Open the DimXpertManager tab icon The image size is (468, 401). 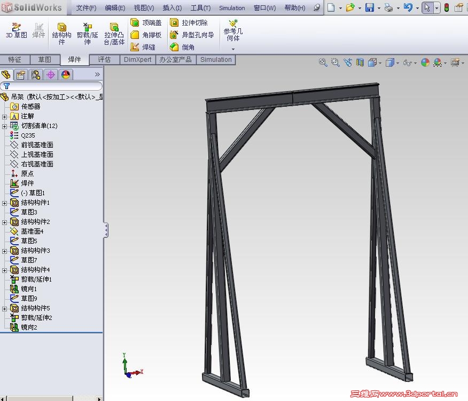pyautogui.click(x=51, y=75)
